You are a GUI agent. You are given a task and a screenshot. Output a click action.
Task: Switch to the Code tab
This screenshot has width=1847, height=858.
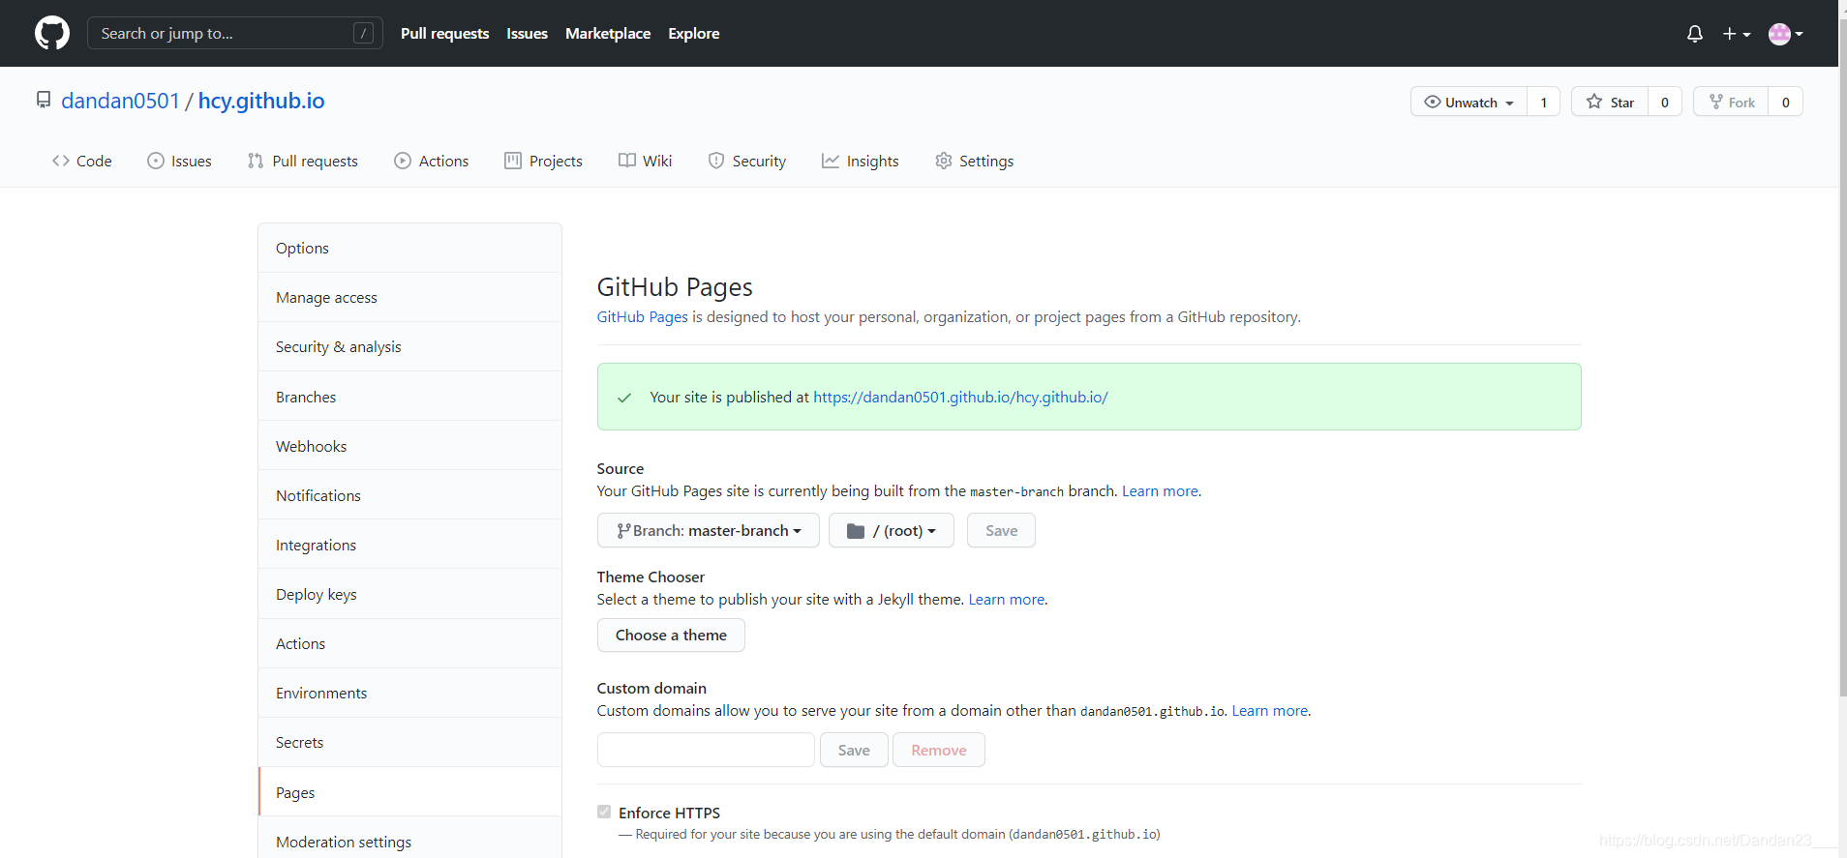click(x=82, y=161)
